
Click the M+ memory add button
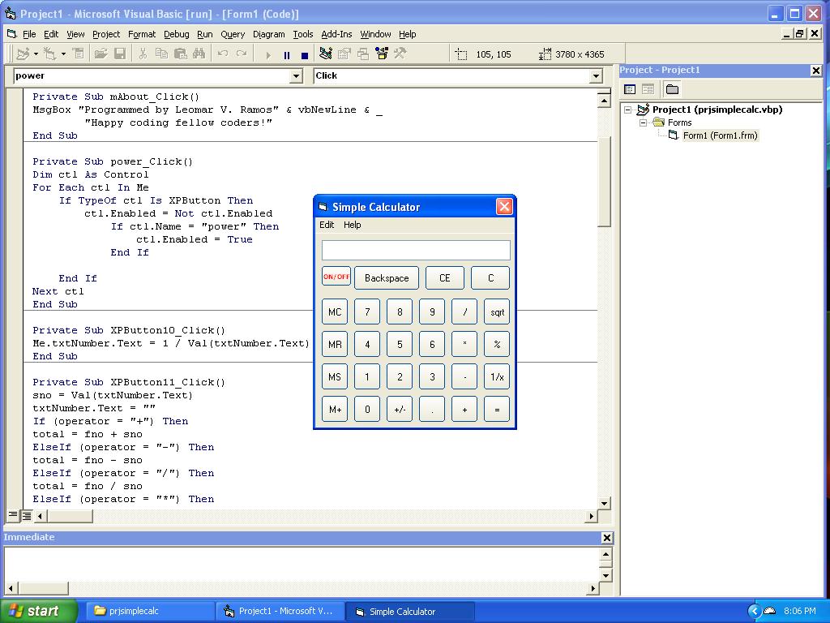tap(335, 409)
